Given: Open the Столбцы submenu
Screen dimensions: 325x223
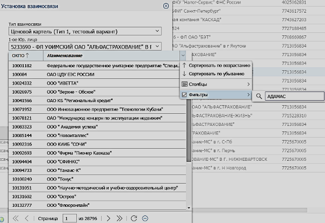Looking at the screenshot, I should 216,84.
